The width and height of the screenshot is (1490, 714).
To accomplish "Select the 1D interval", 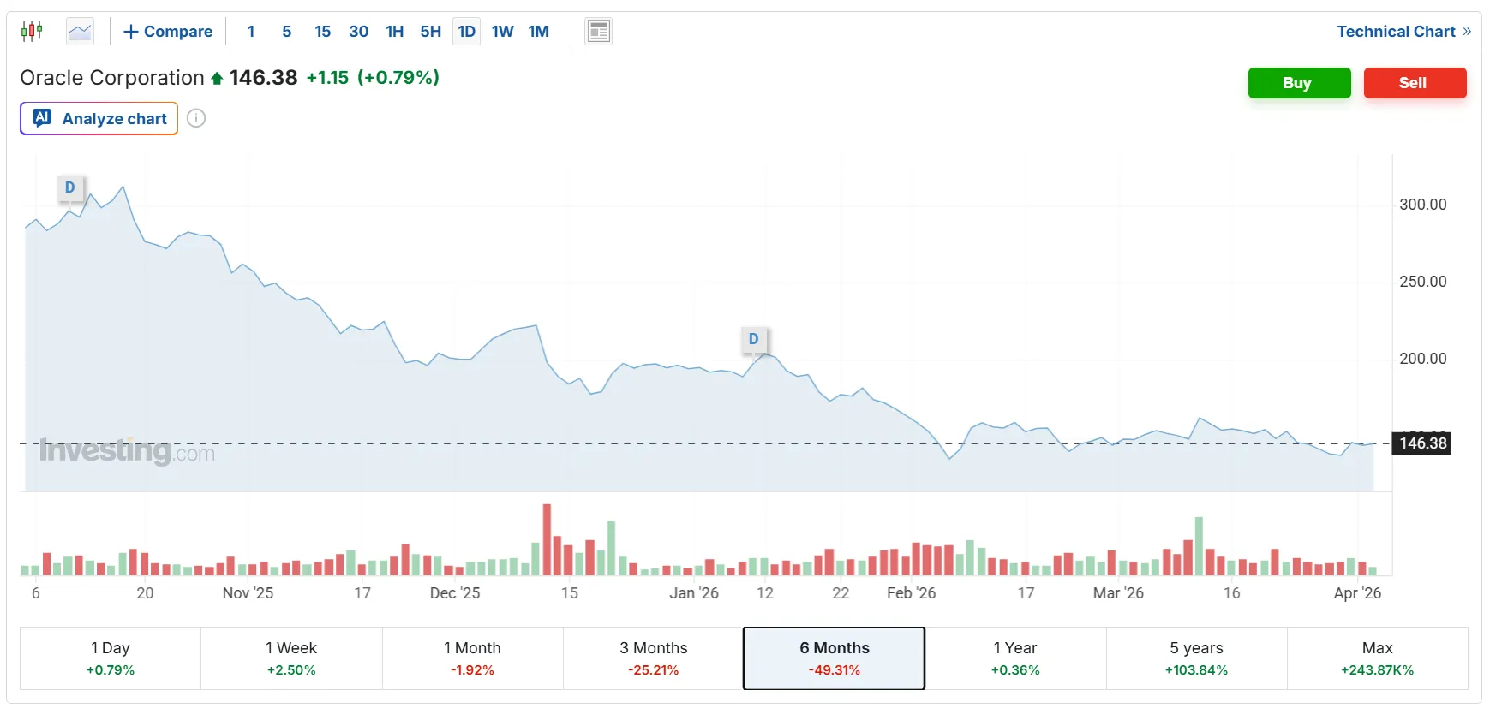I will [466, 32].
